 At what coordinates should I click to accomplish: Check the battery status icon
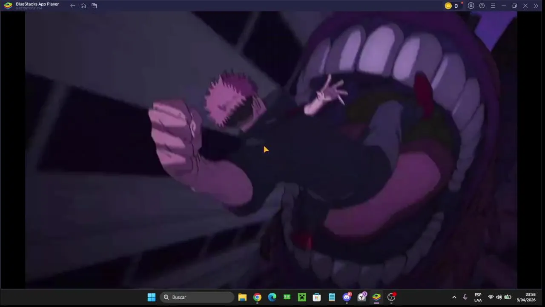coord(508,297)
